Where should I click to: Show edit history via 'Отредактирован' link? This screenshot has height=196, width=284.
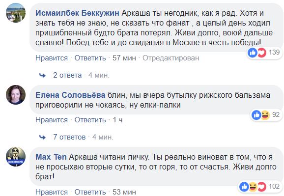171,58
